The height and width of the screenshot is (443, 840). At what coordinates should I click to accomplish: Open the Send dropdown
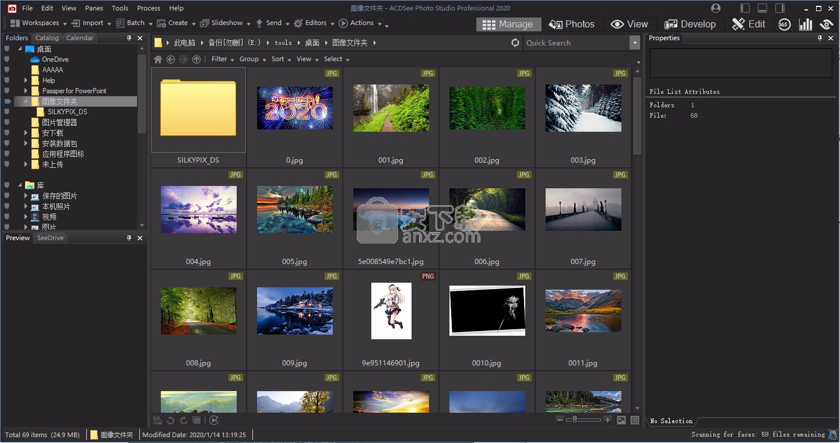pos(272,23)
